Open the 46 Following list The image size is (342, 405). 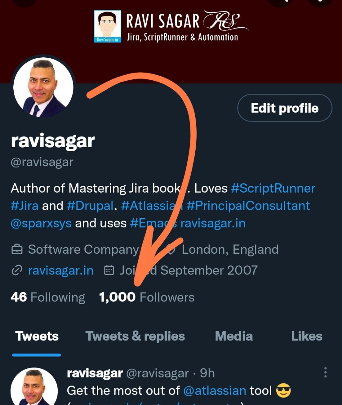click(x=48, y=297)
